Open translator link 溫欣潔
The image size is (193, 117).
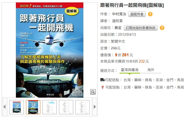[x=117, y=21]
